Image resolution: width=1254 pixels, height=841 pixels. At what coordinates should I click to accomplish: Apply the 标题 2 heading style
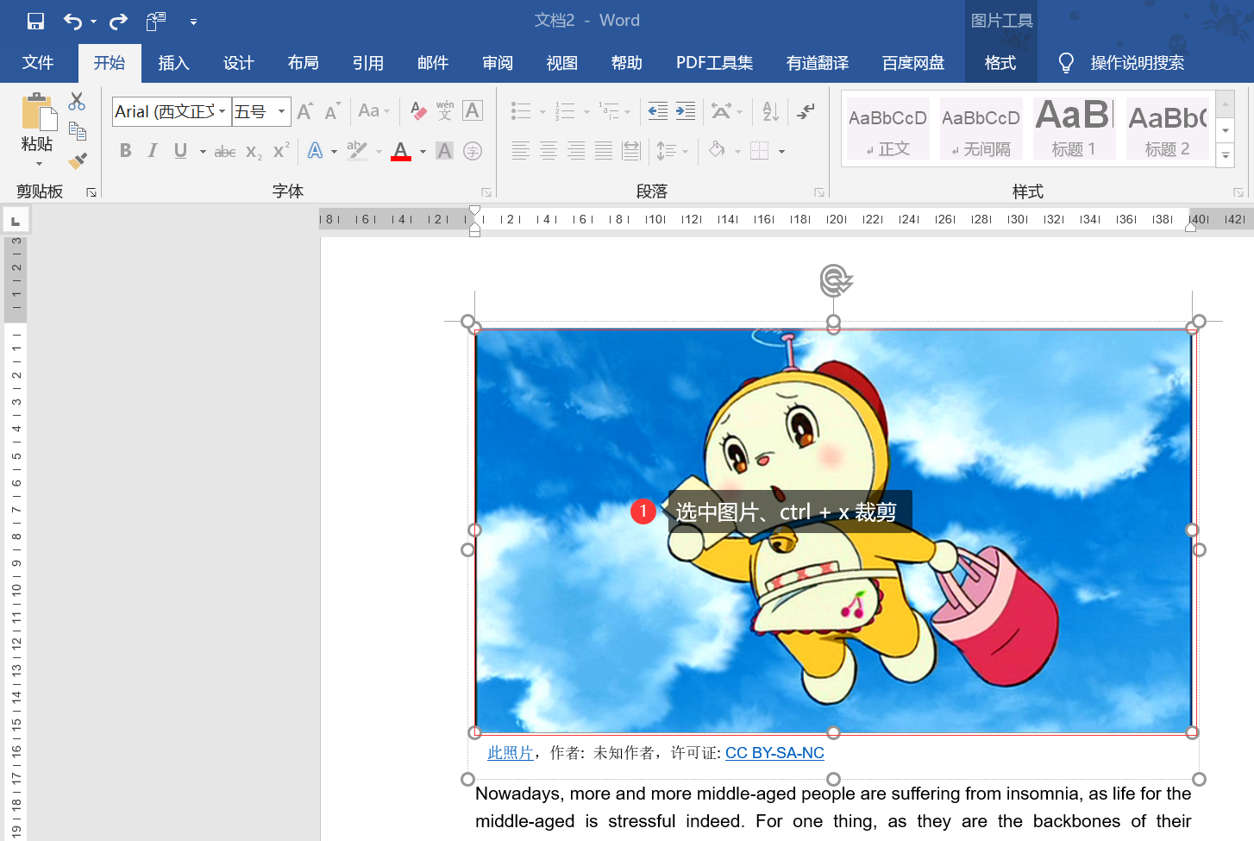coord(1167,129)
